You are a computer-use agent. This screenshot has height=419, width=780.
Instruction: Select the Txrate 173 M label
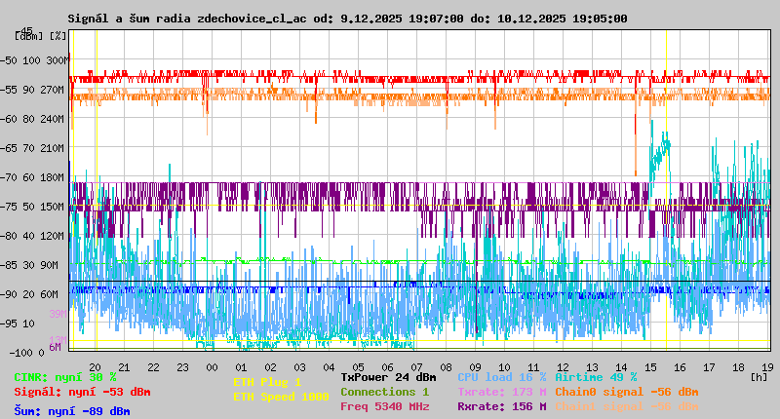[x=501, y=392]
